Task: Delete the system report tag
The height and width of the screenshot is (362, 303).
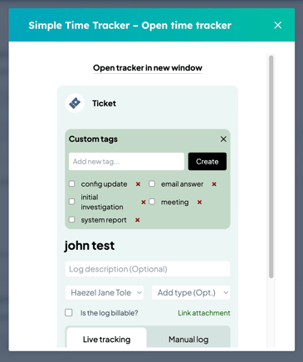Action: coord(138,220)
